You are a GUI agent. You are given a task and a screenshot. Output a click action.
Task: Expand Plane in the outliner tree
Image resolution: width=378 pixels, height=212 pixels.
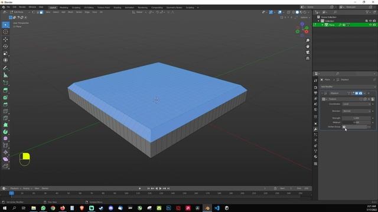coord(322,25)
